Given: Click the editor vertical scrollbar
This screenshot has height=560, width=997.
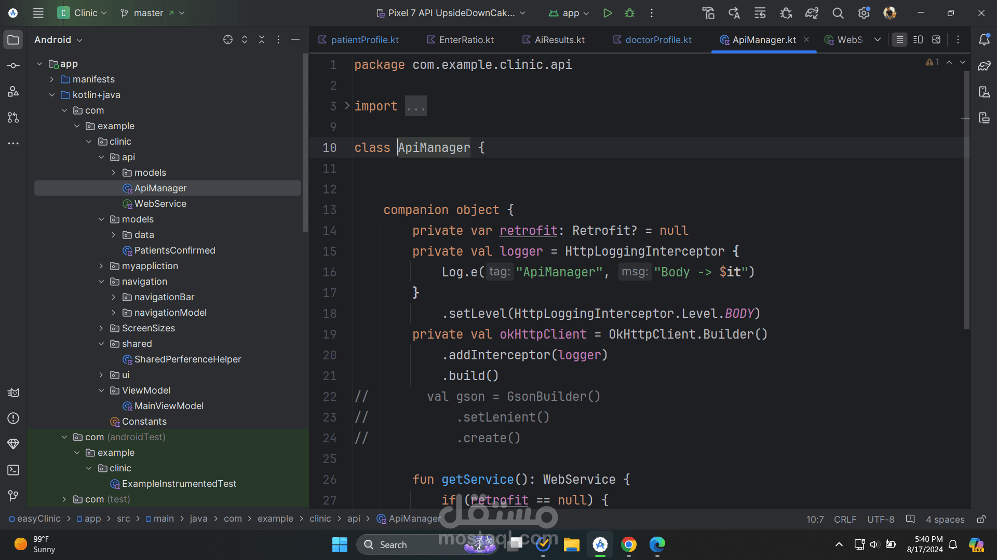Looking at the screenshot, I should (966, 200).
